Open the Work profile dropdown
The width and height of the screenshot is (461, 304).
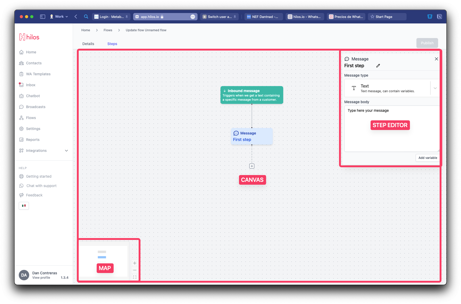coord(59,17)
